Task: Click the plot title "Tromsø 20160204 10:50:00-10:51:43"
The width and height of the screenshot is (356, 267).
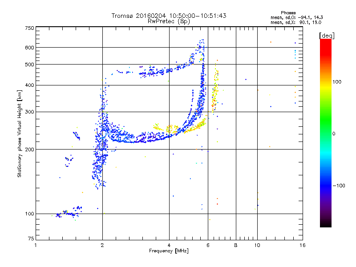Action: 169,16
